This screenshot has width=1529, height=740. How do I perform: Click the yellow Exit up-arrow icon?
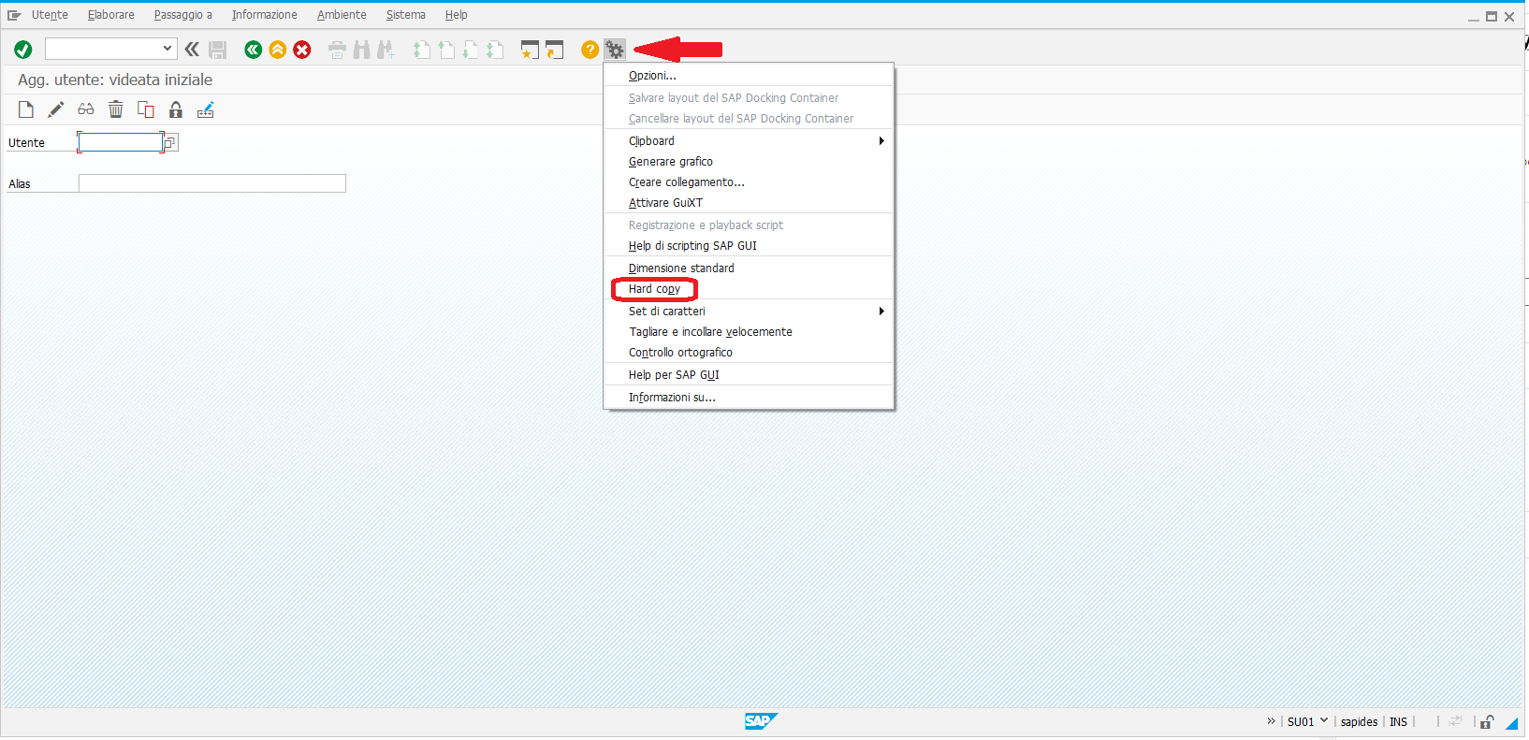(x=278, y=50)
